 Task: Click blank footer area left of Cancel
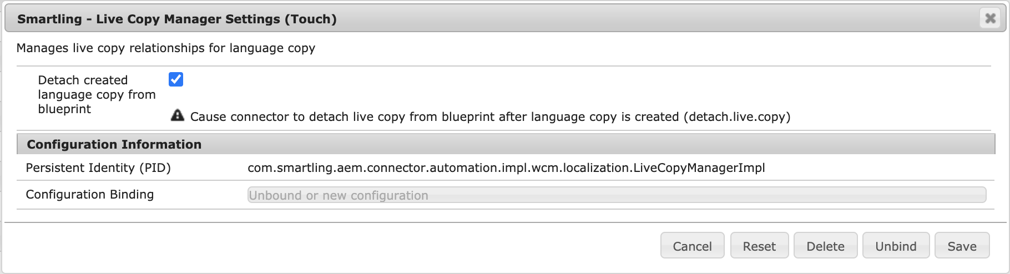tap(333, 246)
